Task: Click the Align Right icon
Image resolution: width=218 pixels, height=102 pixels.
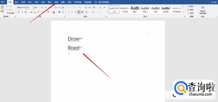Action: tap(75, 12)
